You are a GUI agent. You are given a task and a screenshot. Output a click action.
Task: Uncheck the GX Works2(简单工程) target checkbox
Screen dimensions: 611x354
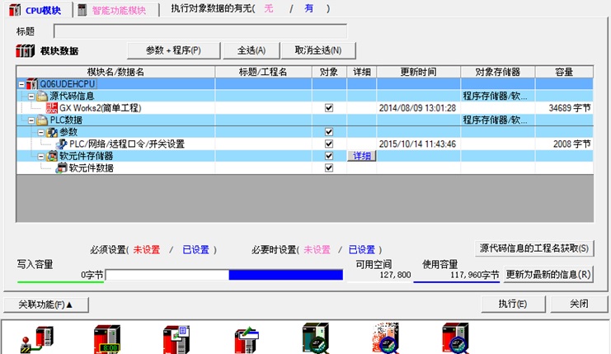(329, 108)
